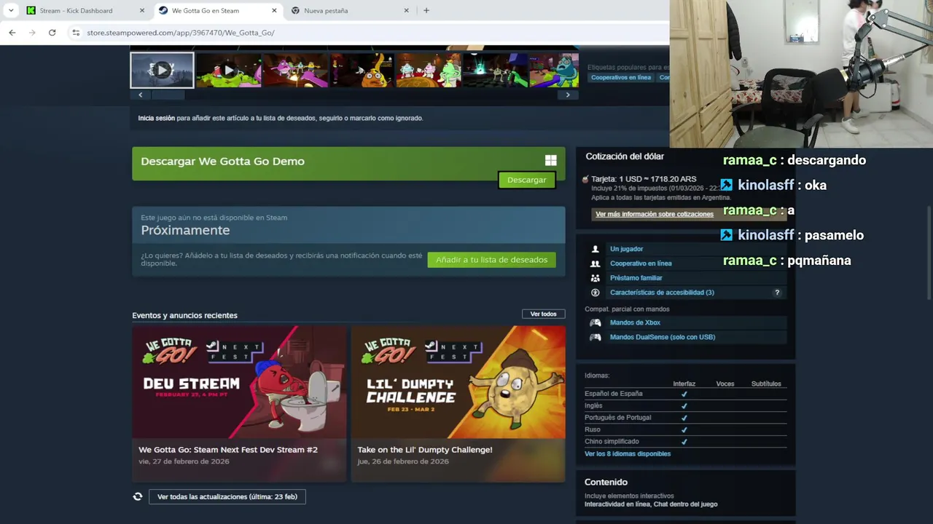Click the Próximamente heading text
The width and height of the screenshot is (933, 524).
coord(185,230)
